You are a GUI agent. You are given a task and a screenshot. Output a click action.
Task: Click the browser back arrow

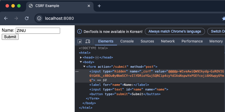(x=6, y=18)
